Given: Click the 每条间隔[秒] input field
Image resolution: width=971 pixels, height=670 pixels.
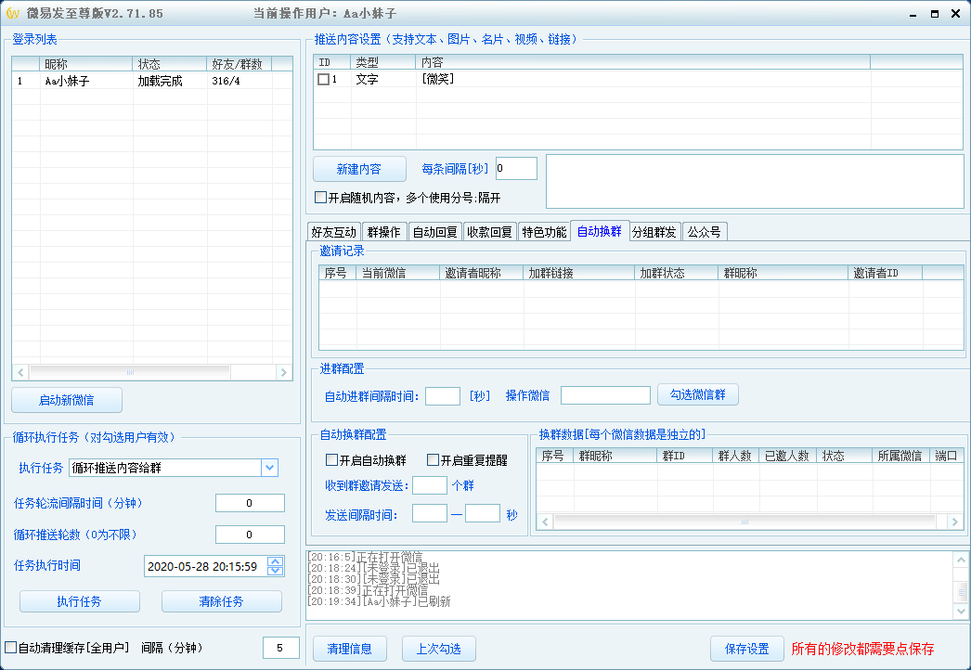Looking at the screenshot, I should tap(516, 169).
